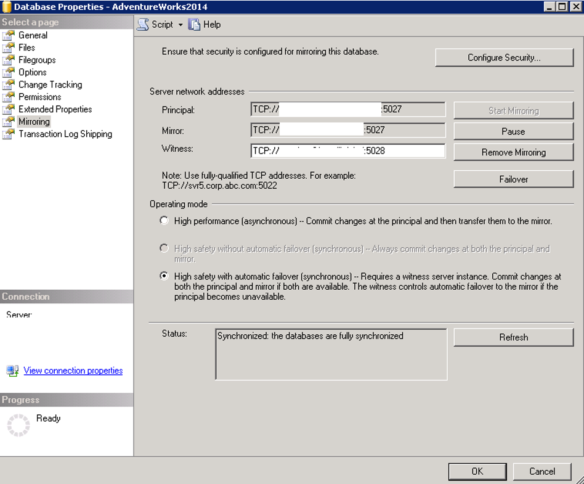Screen dimensions: 584x484
Task: Click the Extended Properties page icon
Action: coord(8,109)
